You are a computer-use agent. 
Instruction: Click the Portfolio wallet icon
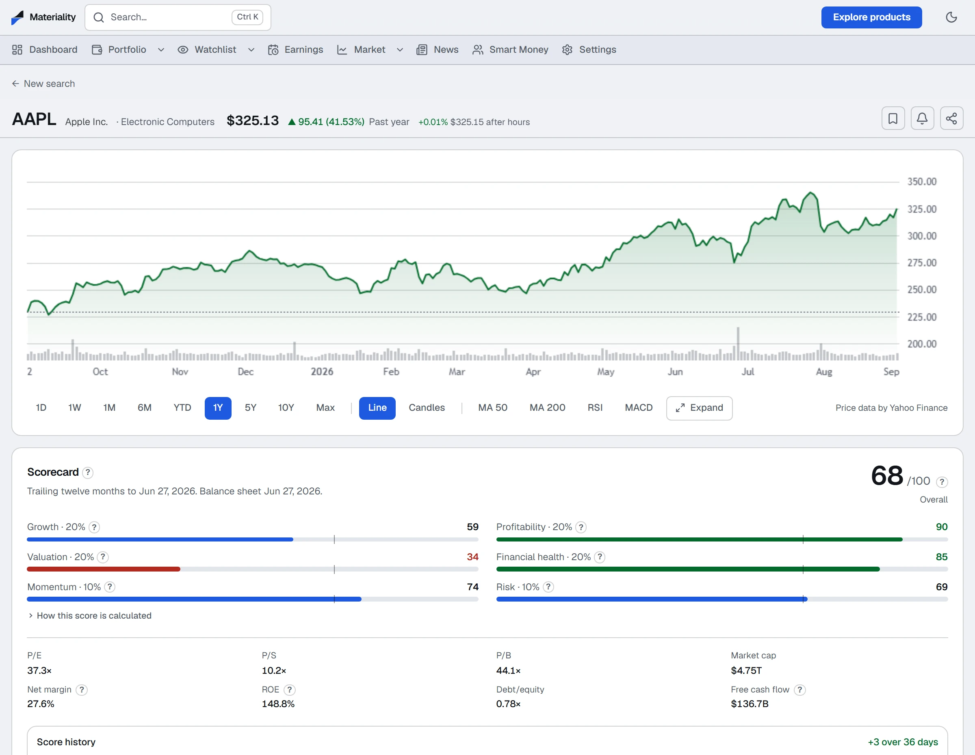point(97,50)
